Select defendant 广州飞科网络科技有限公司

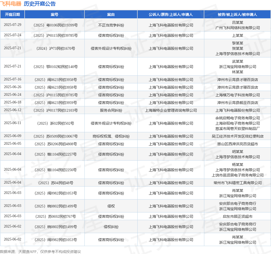237,28
